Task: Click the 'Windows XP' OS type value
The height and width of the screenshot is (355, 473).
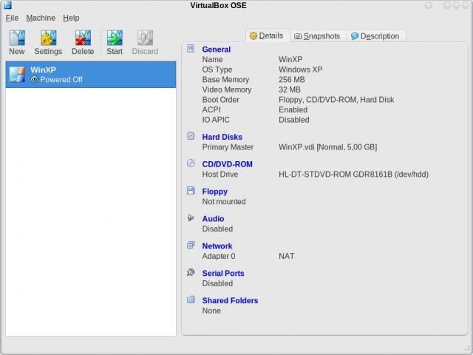Action: tap(301, 70)
